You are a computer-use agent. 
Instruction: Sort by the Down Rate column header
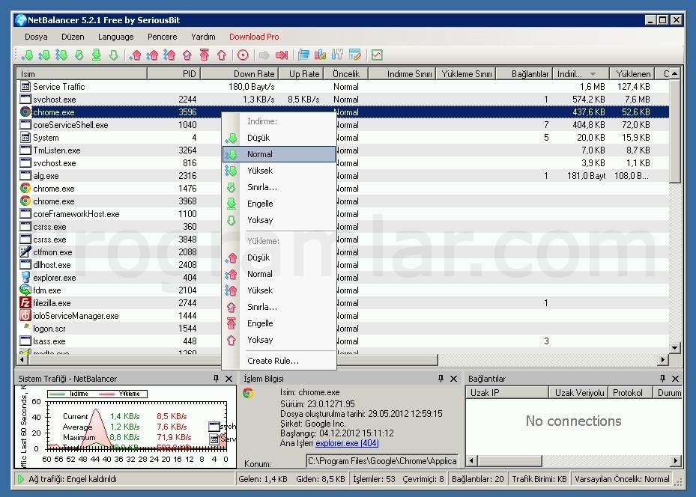pos(239,73)
